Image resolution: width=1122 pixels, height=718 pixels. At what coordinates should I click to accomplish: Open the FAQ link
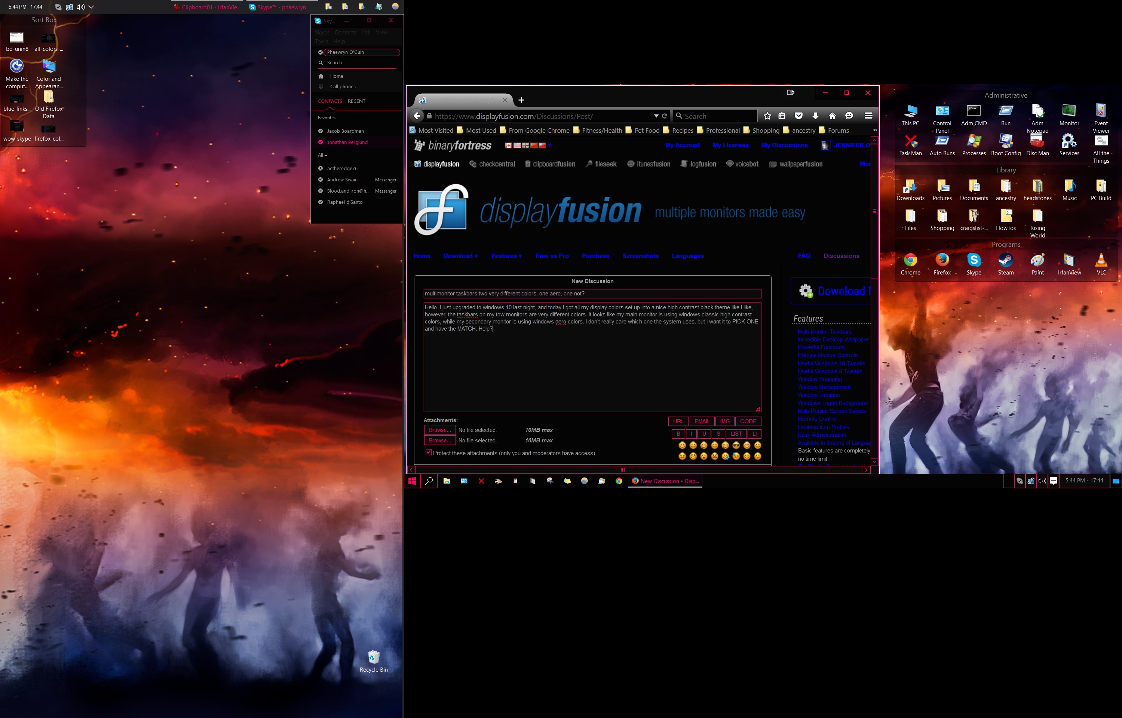click(804, 256)
